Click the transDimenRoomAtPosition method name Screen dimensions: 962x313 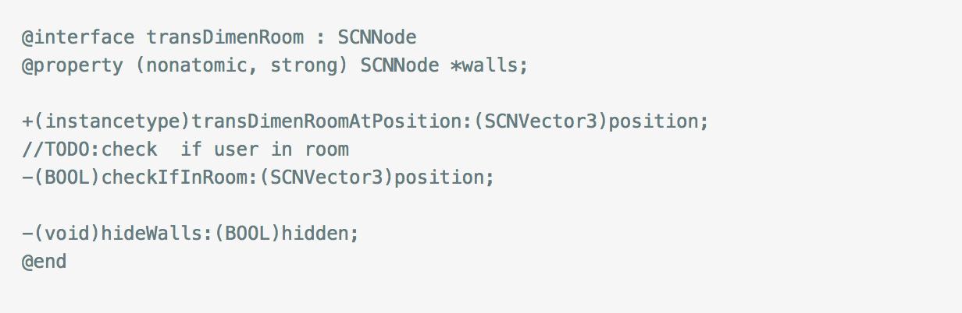pos(326,121)
